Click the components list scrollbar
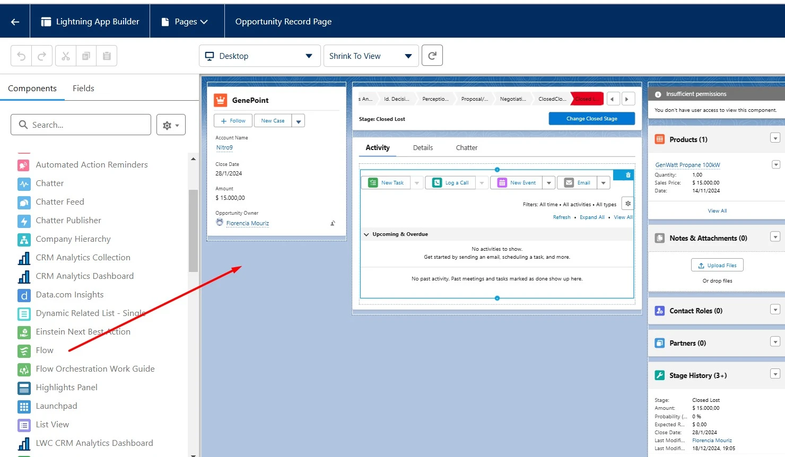785x457 pixels. (x=193, y=231)
